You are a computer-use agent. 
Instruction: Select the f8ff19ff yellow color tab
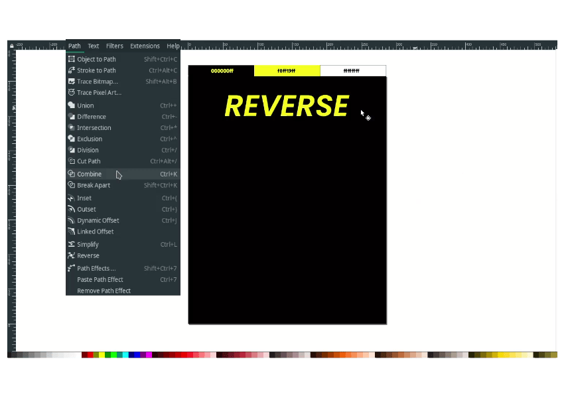(x=287, y=71)
